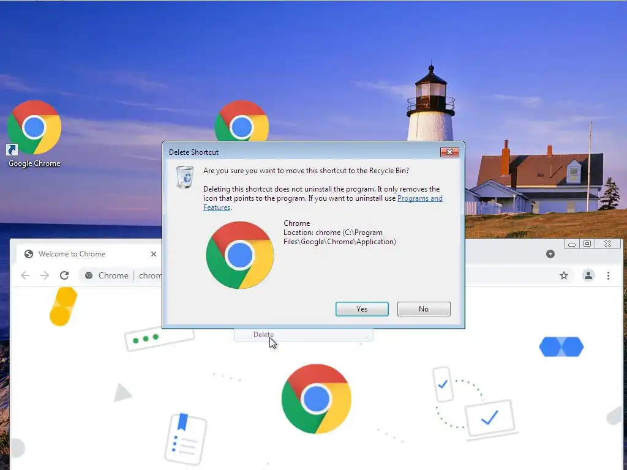Go back in the Chrome browser

(25, 275)
